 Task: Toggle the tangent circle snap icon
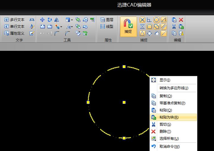coord(157,33)
